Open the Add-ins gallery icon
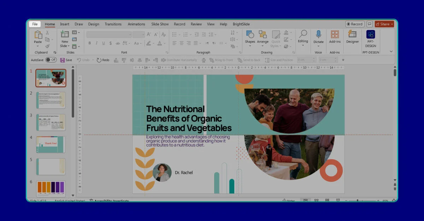This screenshot has height=221, width=424. (x=335, y=34)
